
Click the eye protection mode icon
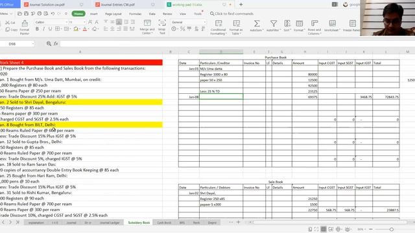[x=348, y=229]
